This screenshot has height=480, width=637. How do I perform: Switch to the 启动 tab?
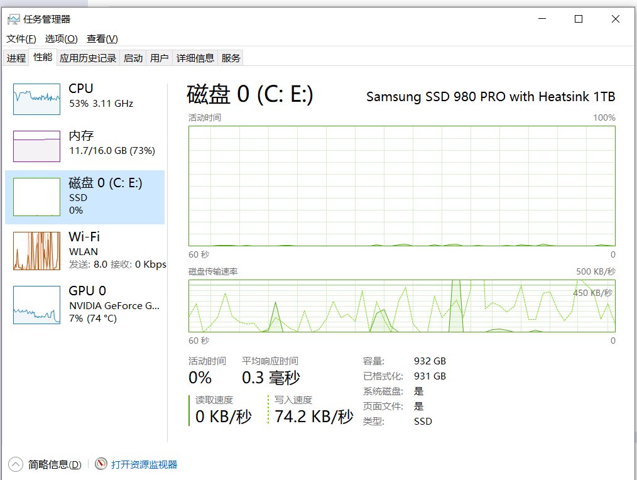pos(133,58)
